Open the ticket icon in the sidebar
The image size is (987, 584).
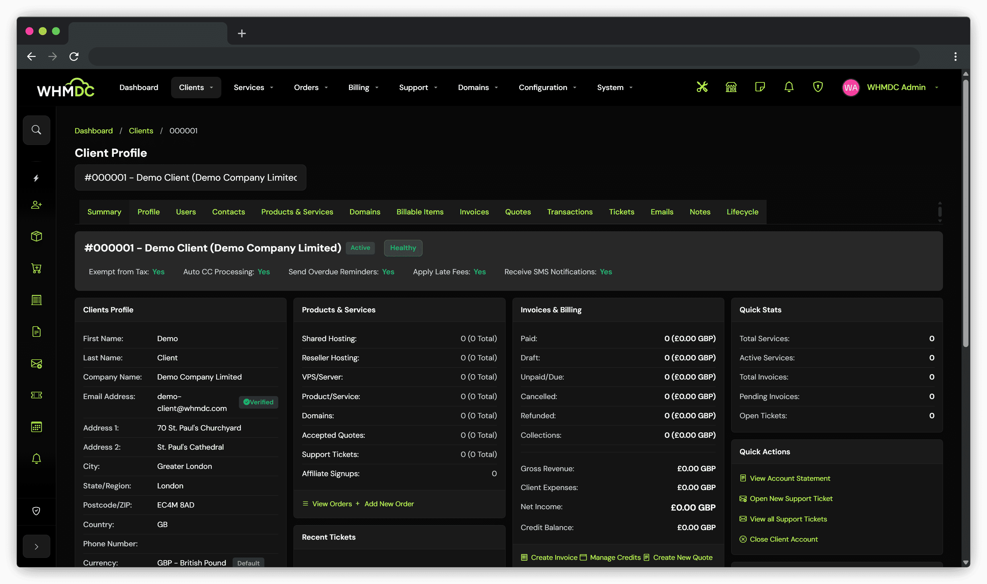[x=36, y=395]
